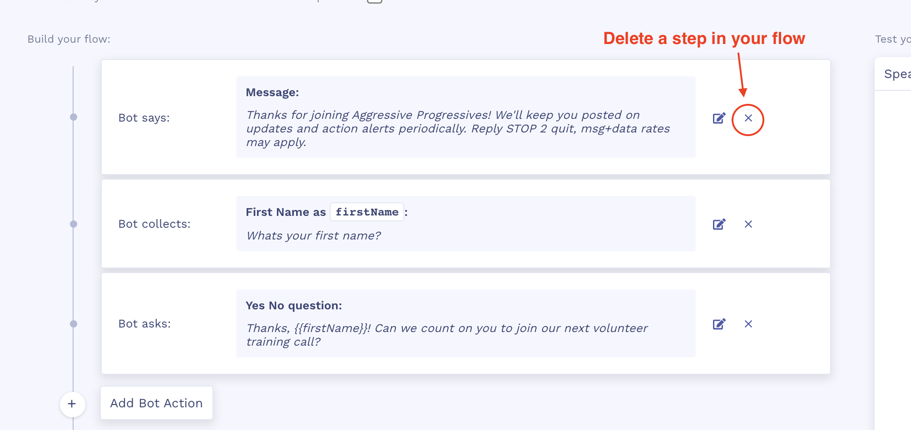Click the "Bot collects:" label
Image resolution: width=911 pixels, height=430 pixels.
(x=154, y=224)
